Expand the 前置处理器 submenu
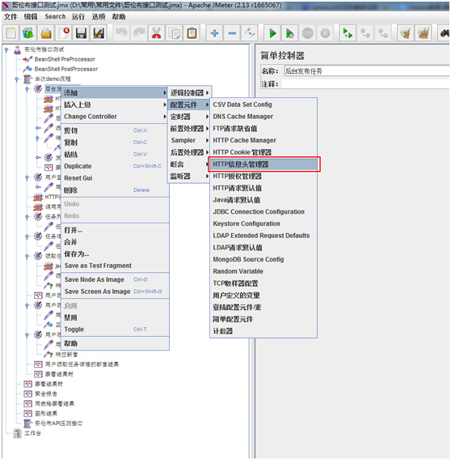Screen dimensions: 451x460 (189, 129)
